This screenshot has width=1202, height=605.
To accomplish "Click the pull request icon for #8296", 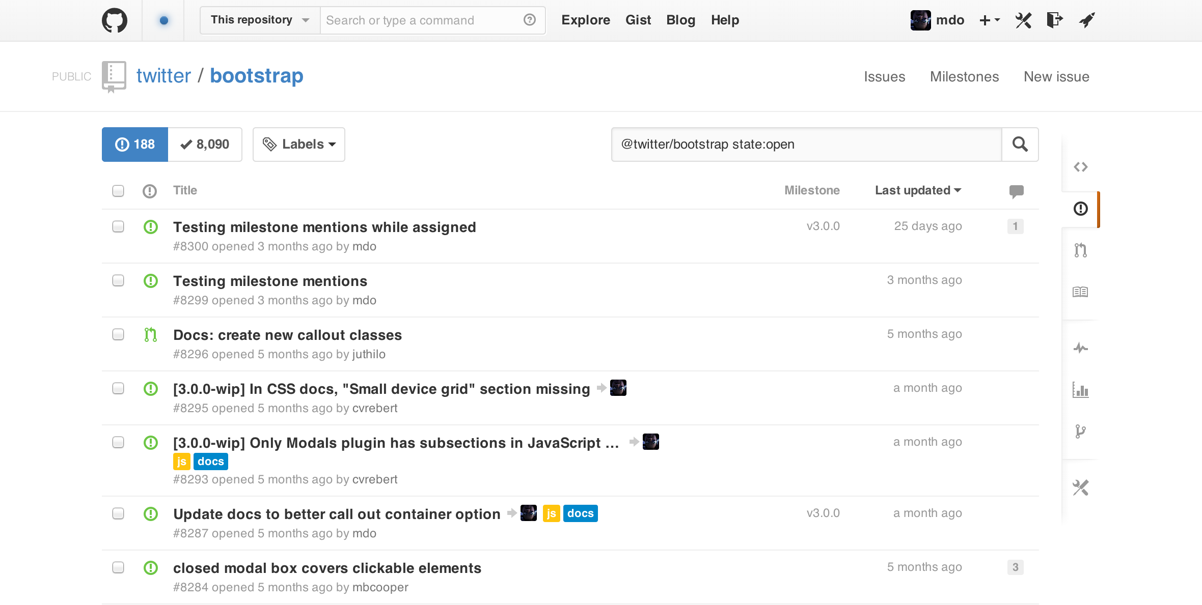I will click(x=151, y=335).
